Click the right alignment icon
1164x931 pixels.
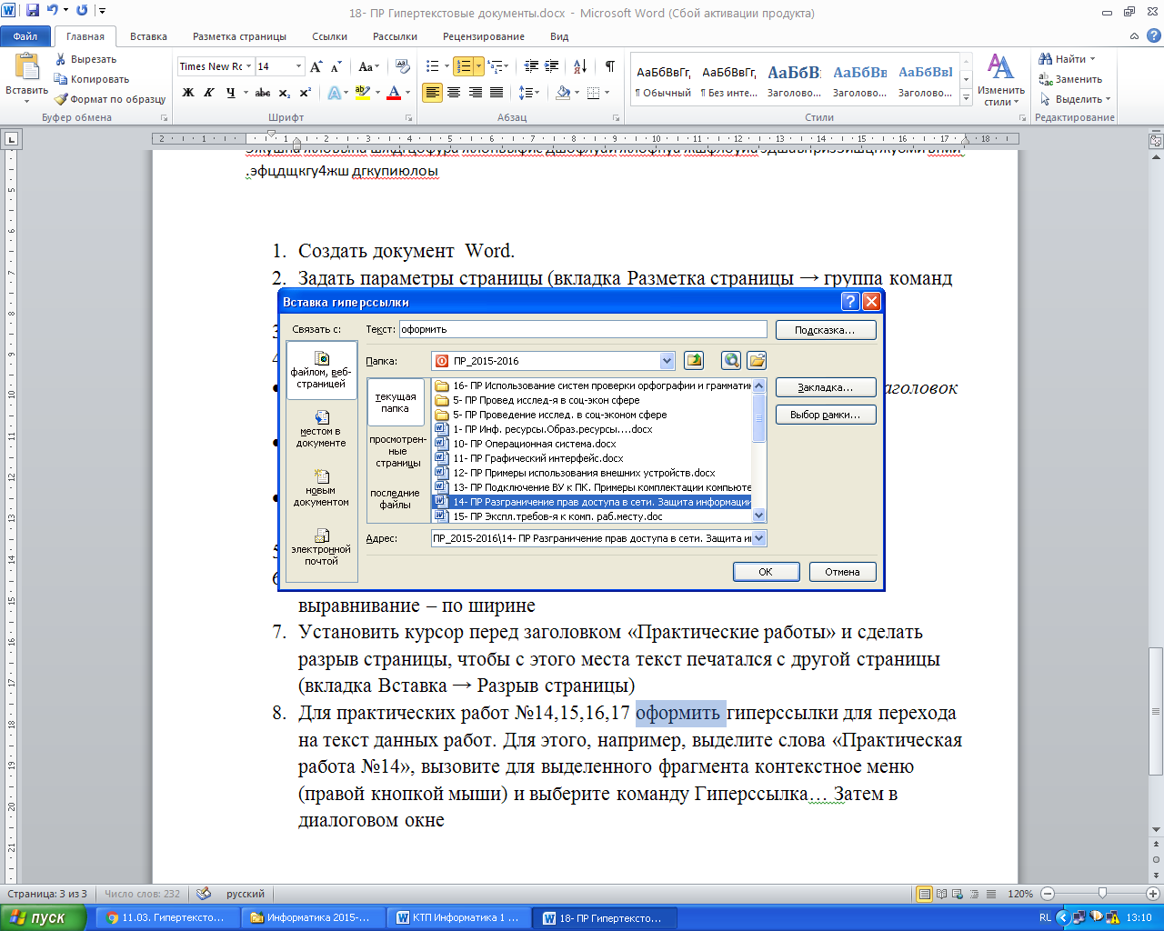click(x=476, y=93)
